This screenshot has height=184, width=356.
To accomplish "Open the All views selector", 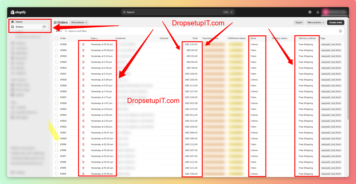I will [59, 31].
